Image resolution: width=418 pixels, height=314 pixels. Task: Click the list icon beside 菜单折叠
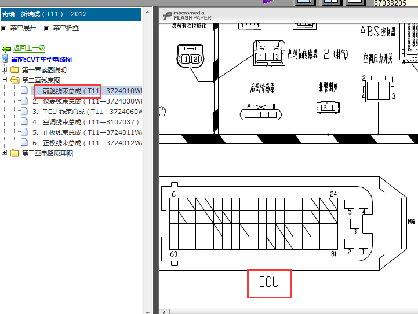pos(46,28)
